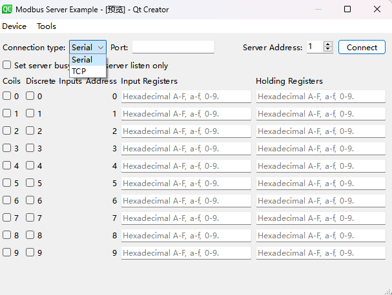Click Holding Registers field at address 1

[x=321, y=114]
